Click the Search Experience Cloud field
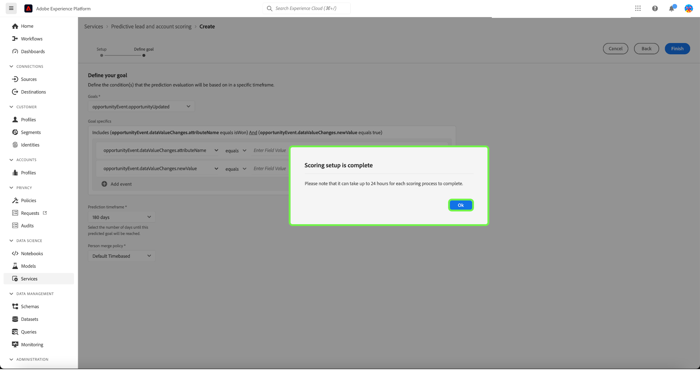The width and height of the screenshot is (700, 370). tap(307, 8)
